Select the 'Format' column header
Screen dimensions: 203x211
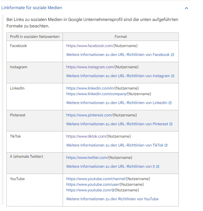(x=121, y=37)
